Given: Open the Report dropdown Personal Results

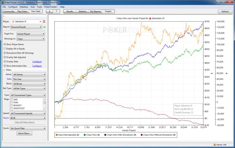Looking at the screenshot, I should pos(26,27).
